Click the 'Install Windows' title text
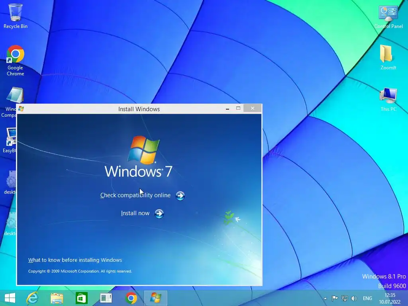The width and height of the screenshot is (408, 306). click(x=139, y=109)
